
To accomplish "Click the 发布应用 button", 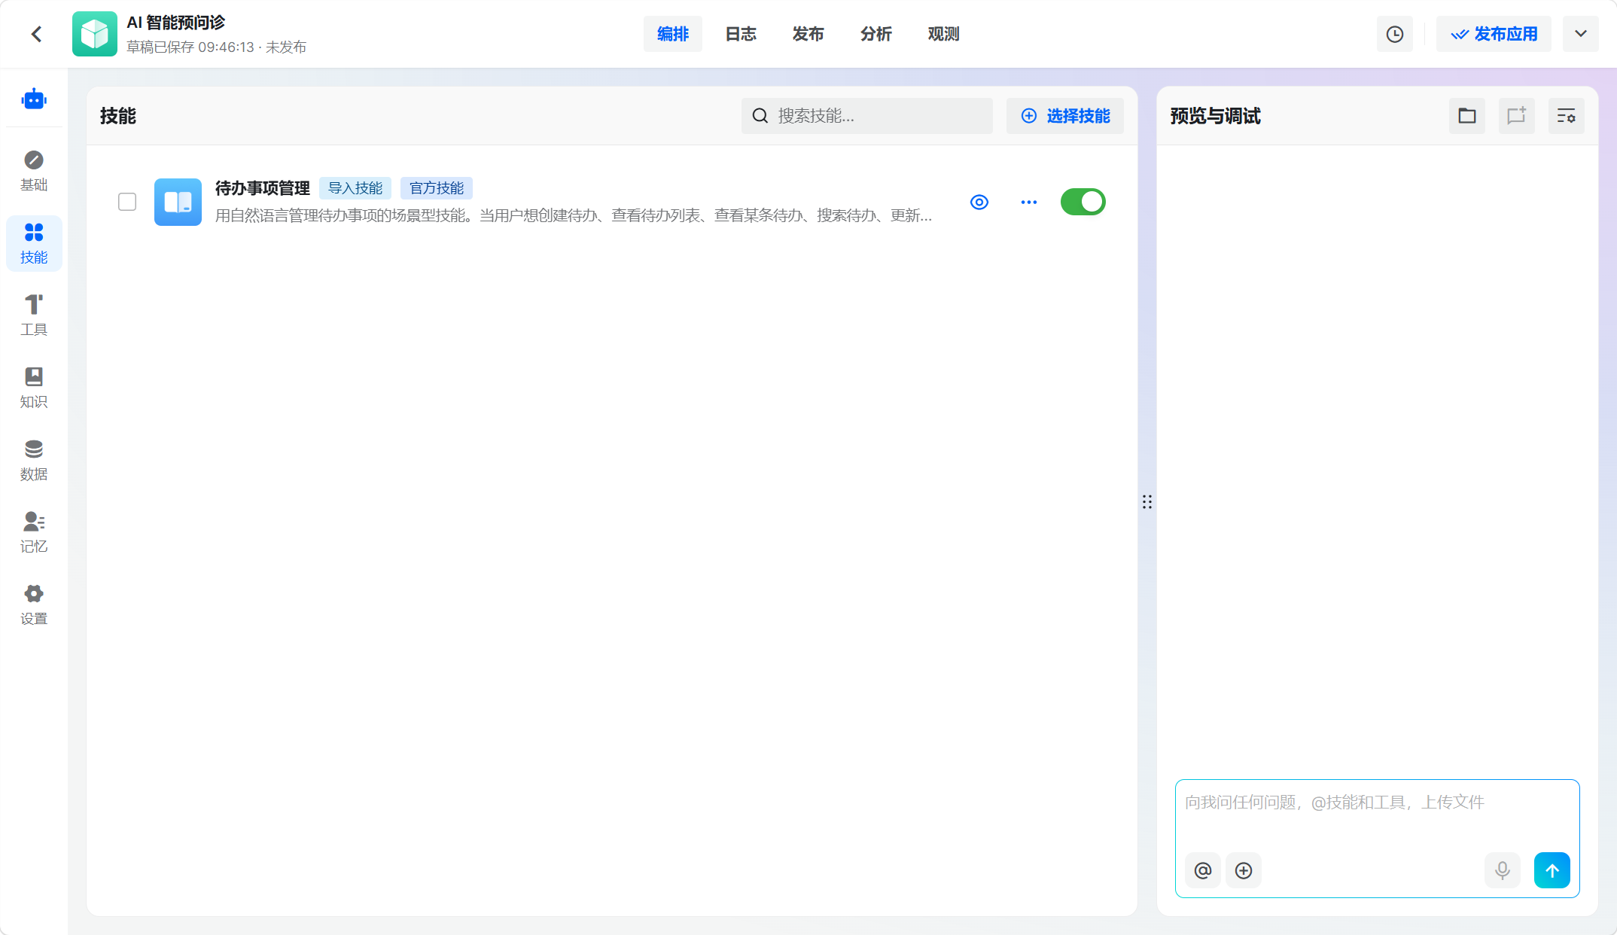I will (1494, 34).
